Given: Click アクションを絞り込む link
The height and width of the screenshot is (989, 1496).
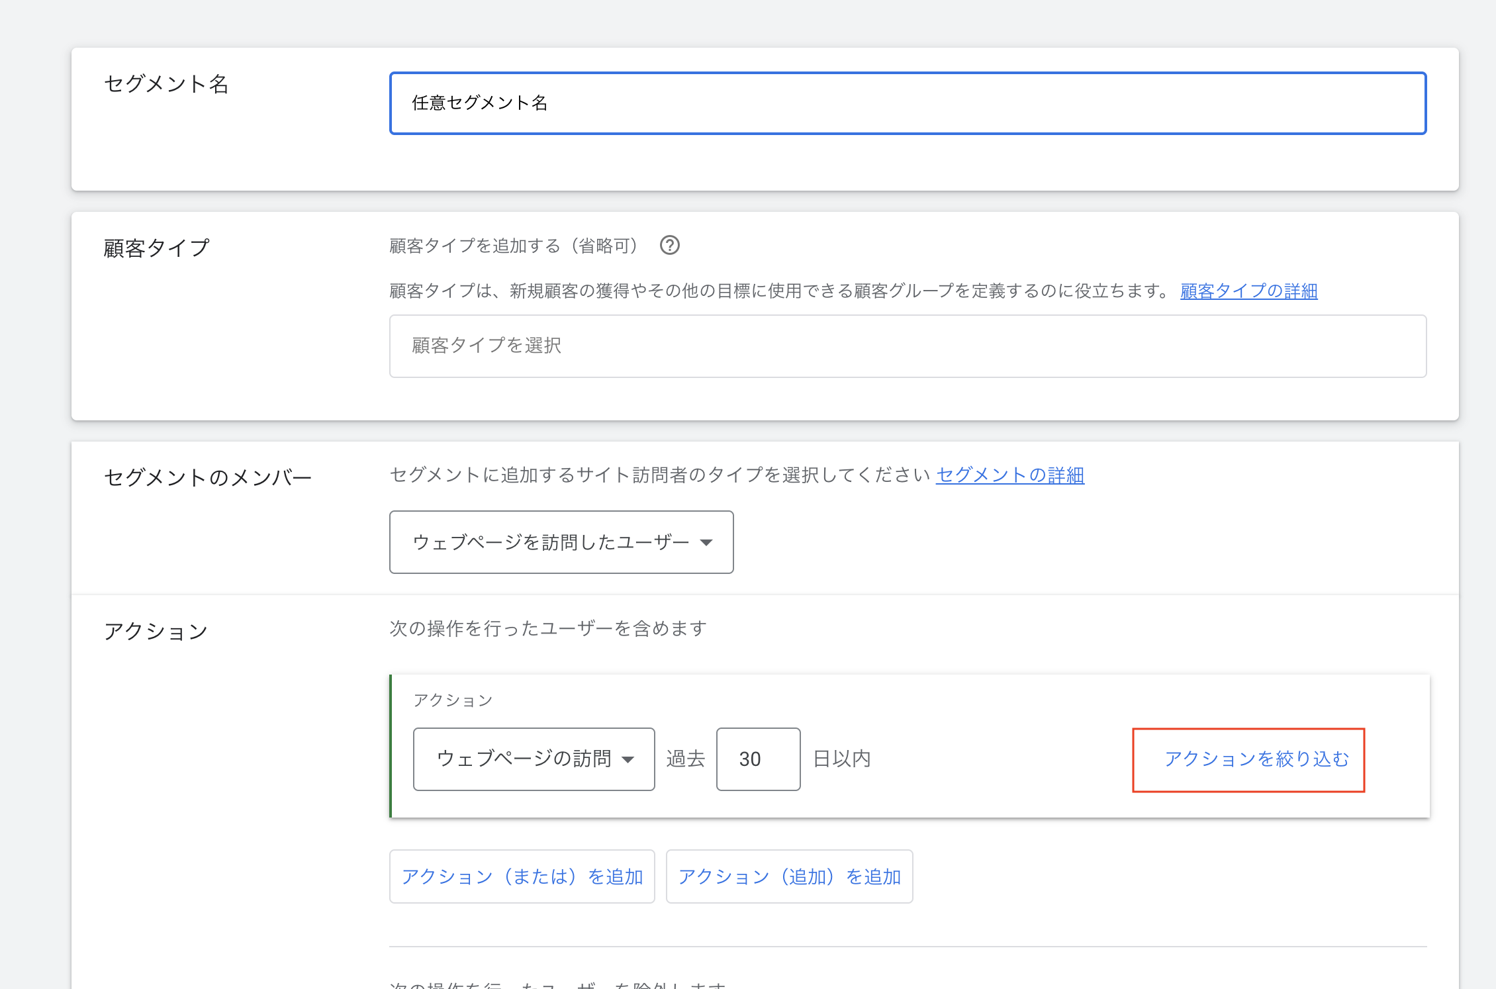Looking at the screenshot, I should (1256, 759).
